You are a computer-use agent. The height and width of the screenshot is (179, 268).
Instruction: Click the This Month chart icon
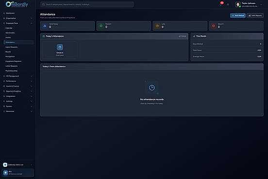point(194,36)
